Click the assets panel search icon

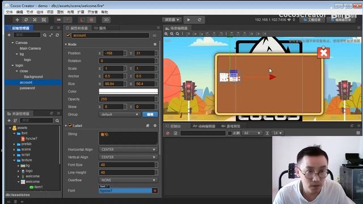pyautogui.click(x=57, y=121)
